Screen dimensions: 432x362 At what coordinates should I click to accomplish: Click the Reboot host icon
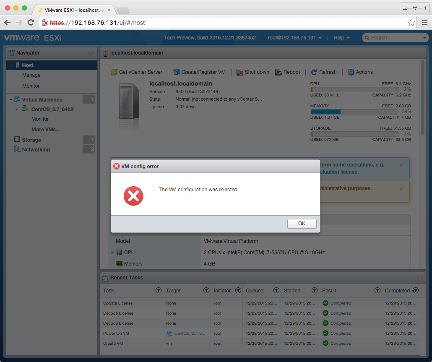click(x=278, y=72)
